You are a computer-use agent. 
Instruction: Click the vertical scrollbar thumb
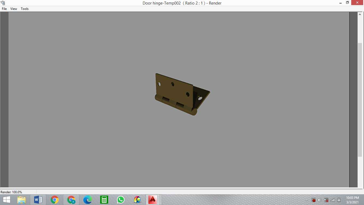360,99
